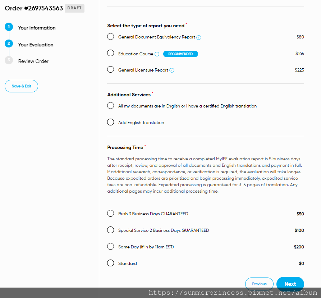Click info icon beside General Licensure Report
321x298 pixels.
click(x=172, y=70)
